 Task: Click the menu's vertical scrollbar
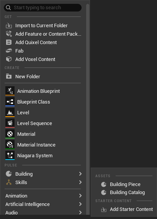[x=88, y=109]
